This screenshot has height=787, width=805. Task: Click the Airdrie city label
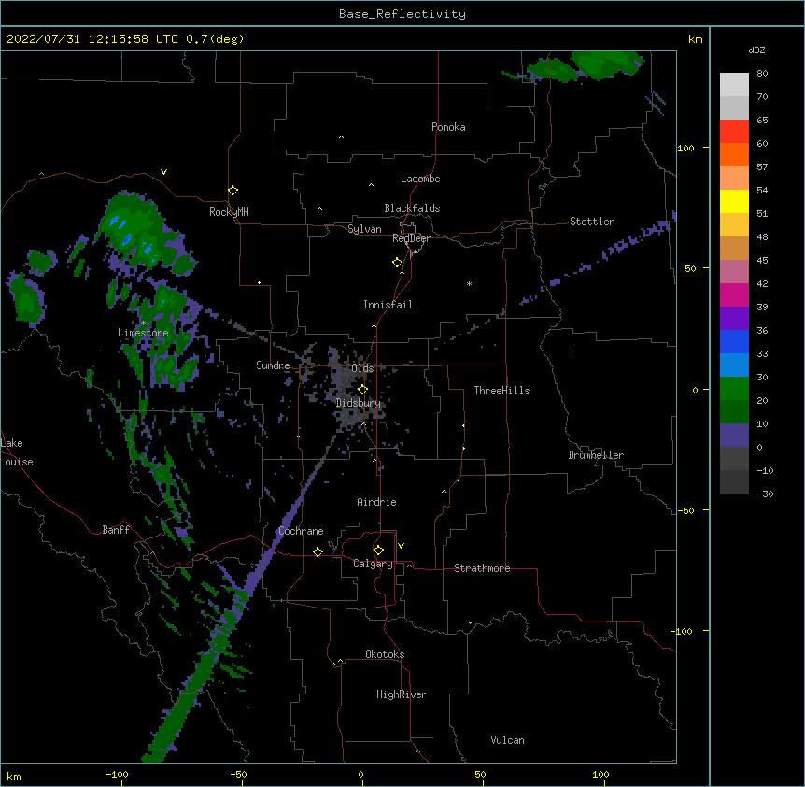click(x=376, y=502)
